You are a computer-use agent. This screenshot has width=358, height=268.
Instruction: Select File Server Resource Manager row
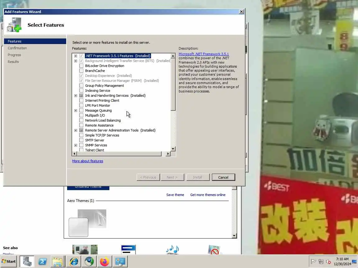[122, 81]
